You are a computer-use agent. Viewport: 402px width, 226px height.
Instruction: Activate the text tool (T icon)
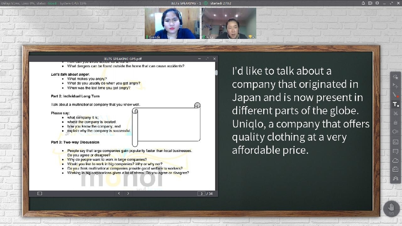(x=395, y=104)
